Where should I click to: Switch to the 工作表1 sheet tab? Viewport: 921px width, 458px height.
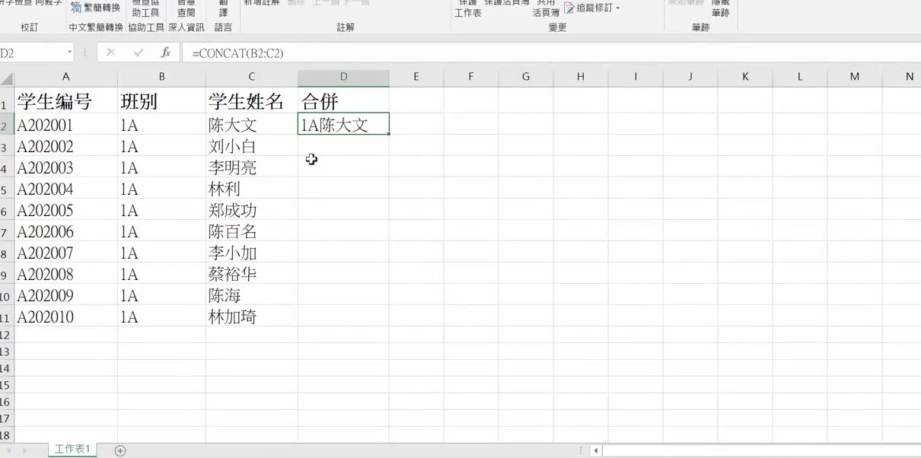point(72,450)
